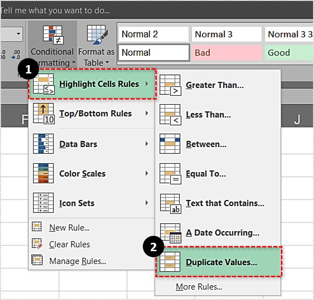Expand the Top/Bottom Rules submenu arrow
Screen dimensions: 314x300
(x=147, y=113)
